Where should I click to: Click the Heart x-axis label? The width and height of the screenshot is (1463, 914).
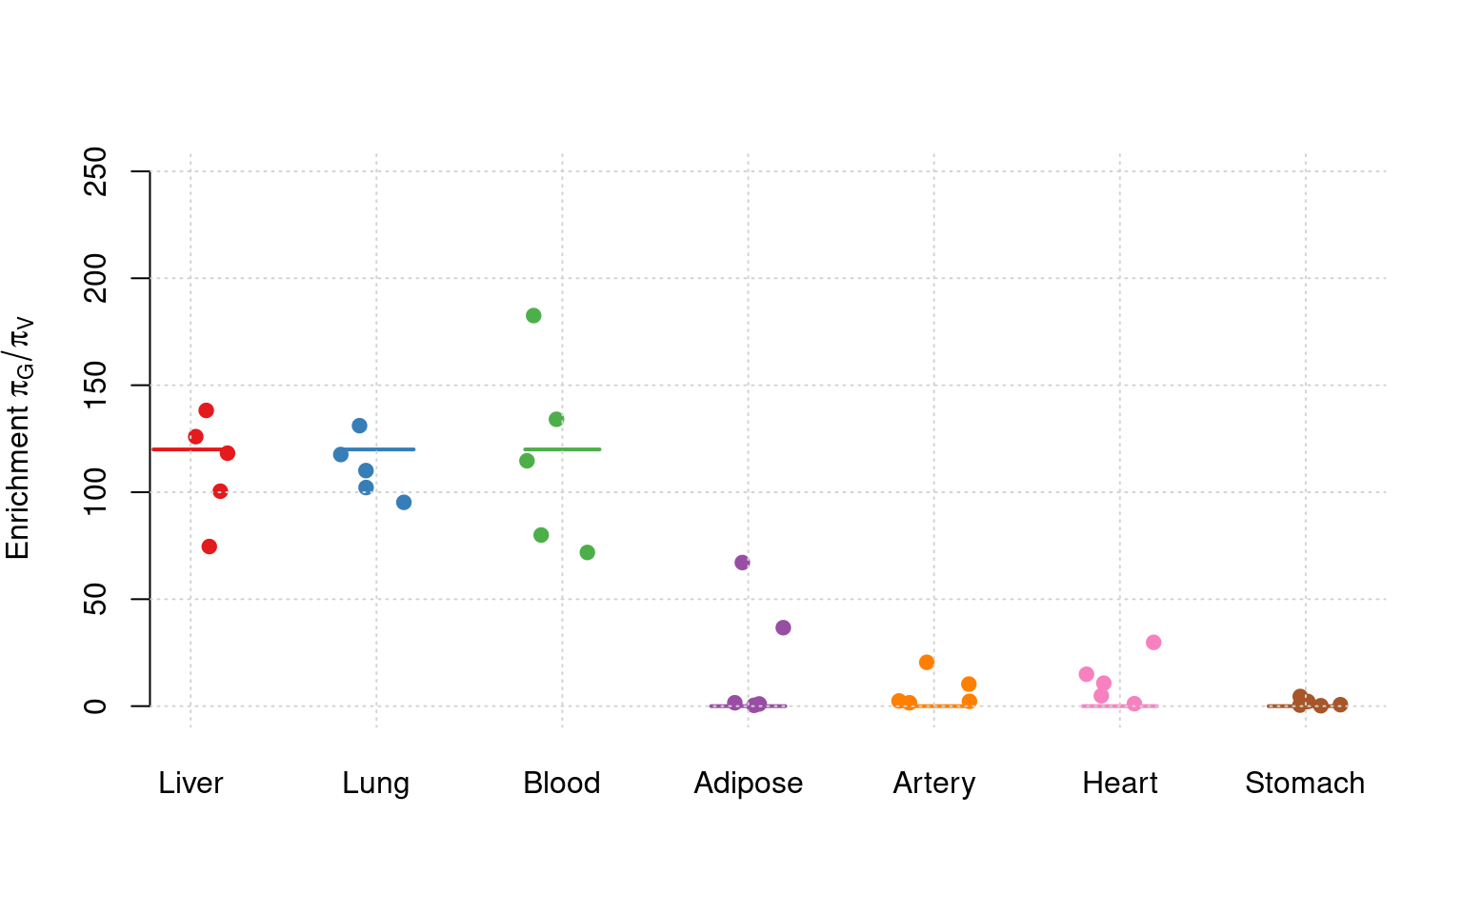[1120, 784]
